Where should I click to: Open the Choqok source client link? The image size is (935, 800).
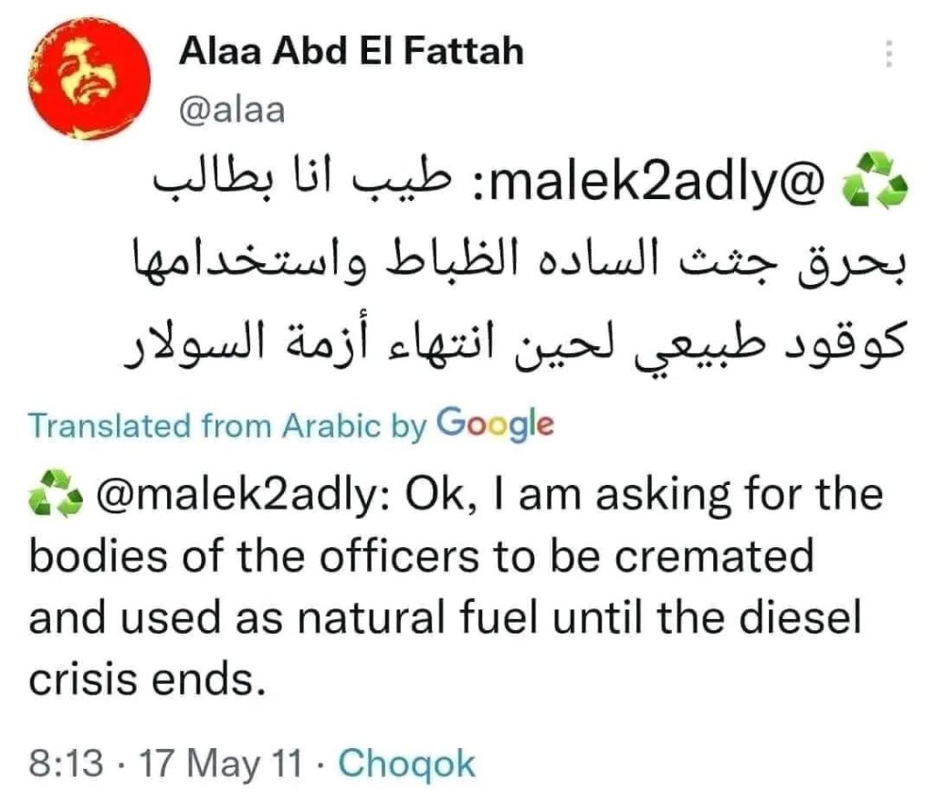pos(407,763)
